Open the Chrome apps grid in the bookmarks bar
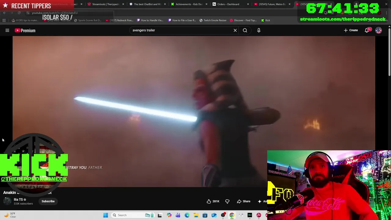The image size is (391, 220). click(x=4, y=20)
